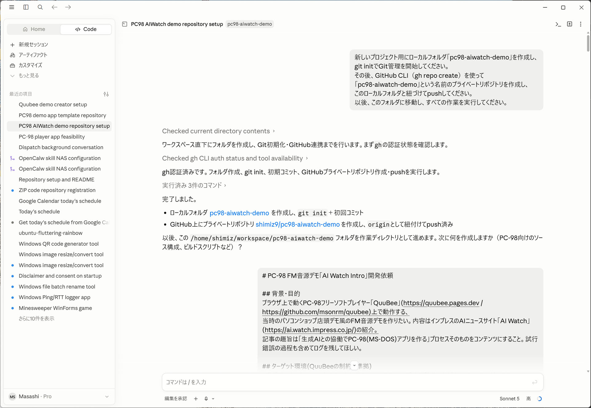Expand the collapsed user message chevron
The height and width of the screenshot is (408, 591).
[354, 366]
